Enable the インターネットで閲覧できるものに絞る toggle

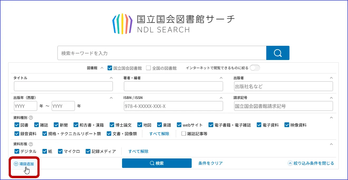tap(255, 68)
